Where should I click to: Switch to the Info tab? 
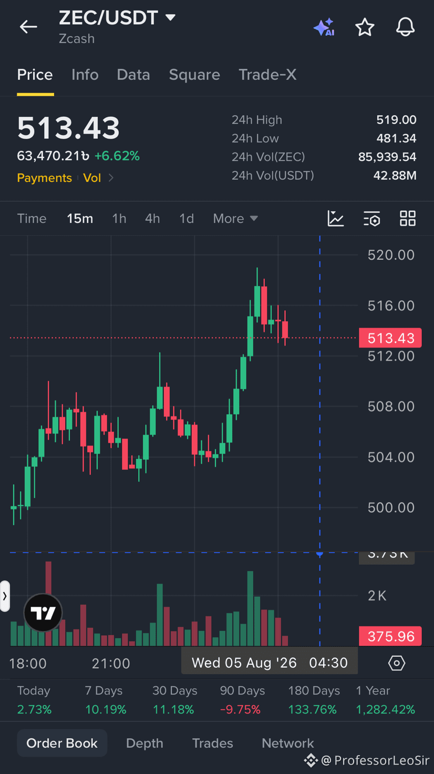[x=85, y=75]
